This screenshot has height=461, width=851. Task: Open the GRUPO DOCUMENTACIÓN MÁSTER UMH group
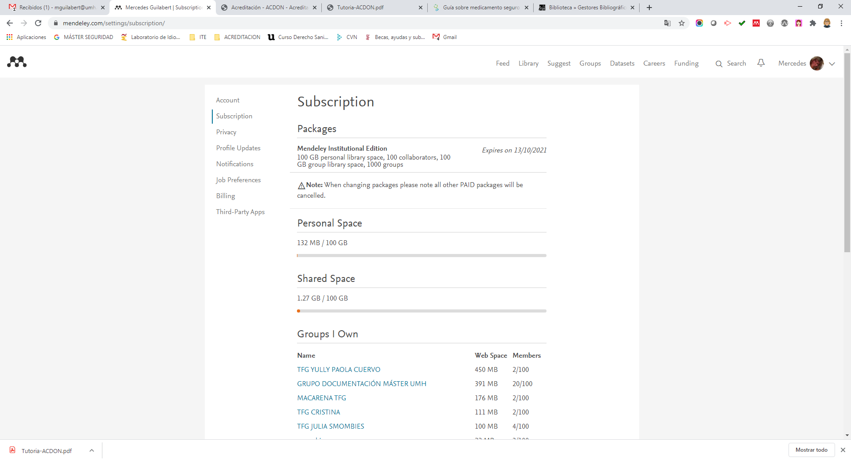[x=362, y=384]
